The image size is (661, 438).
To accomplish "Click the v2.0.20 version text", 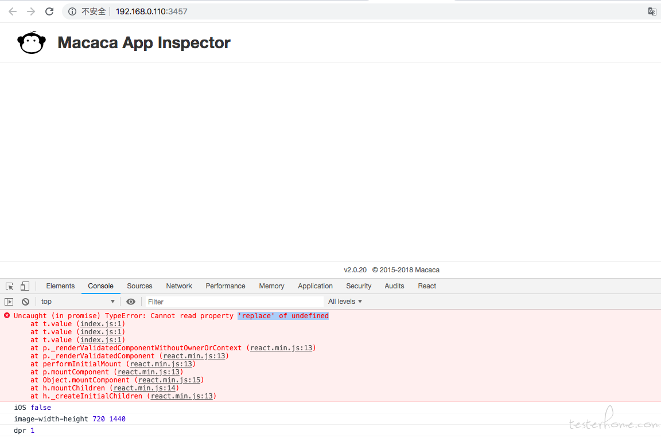I will (x=355, y=270).
